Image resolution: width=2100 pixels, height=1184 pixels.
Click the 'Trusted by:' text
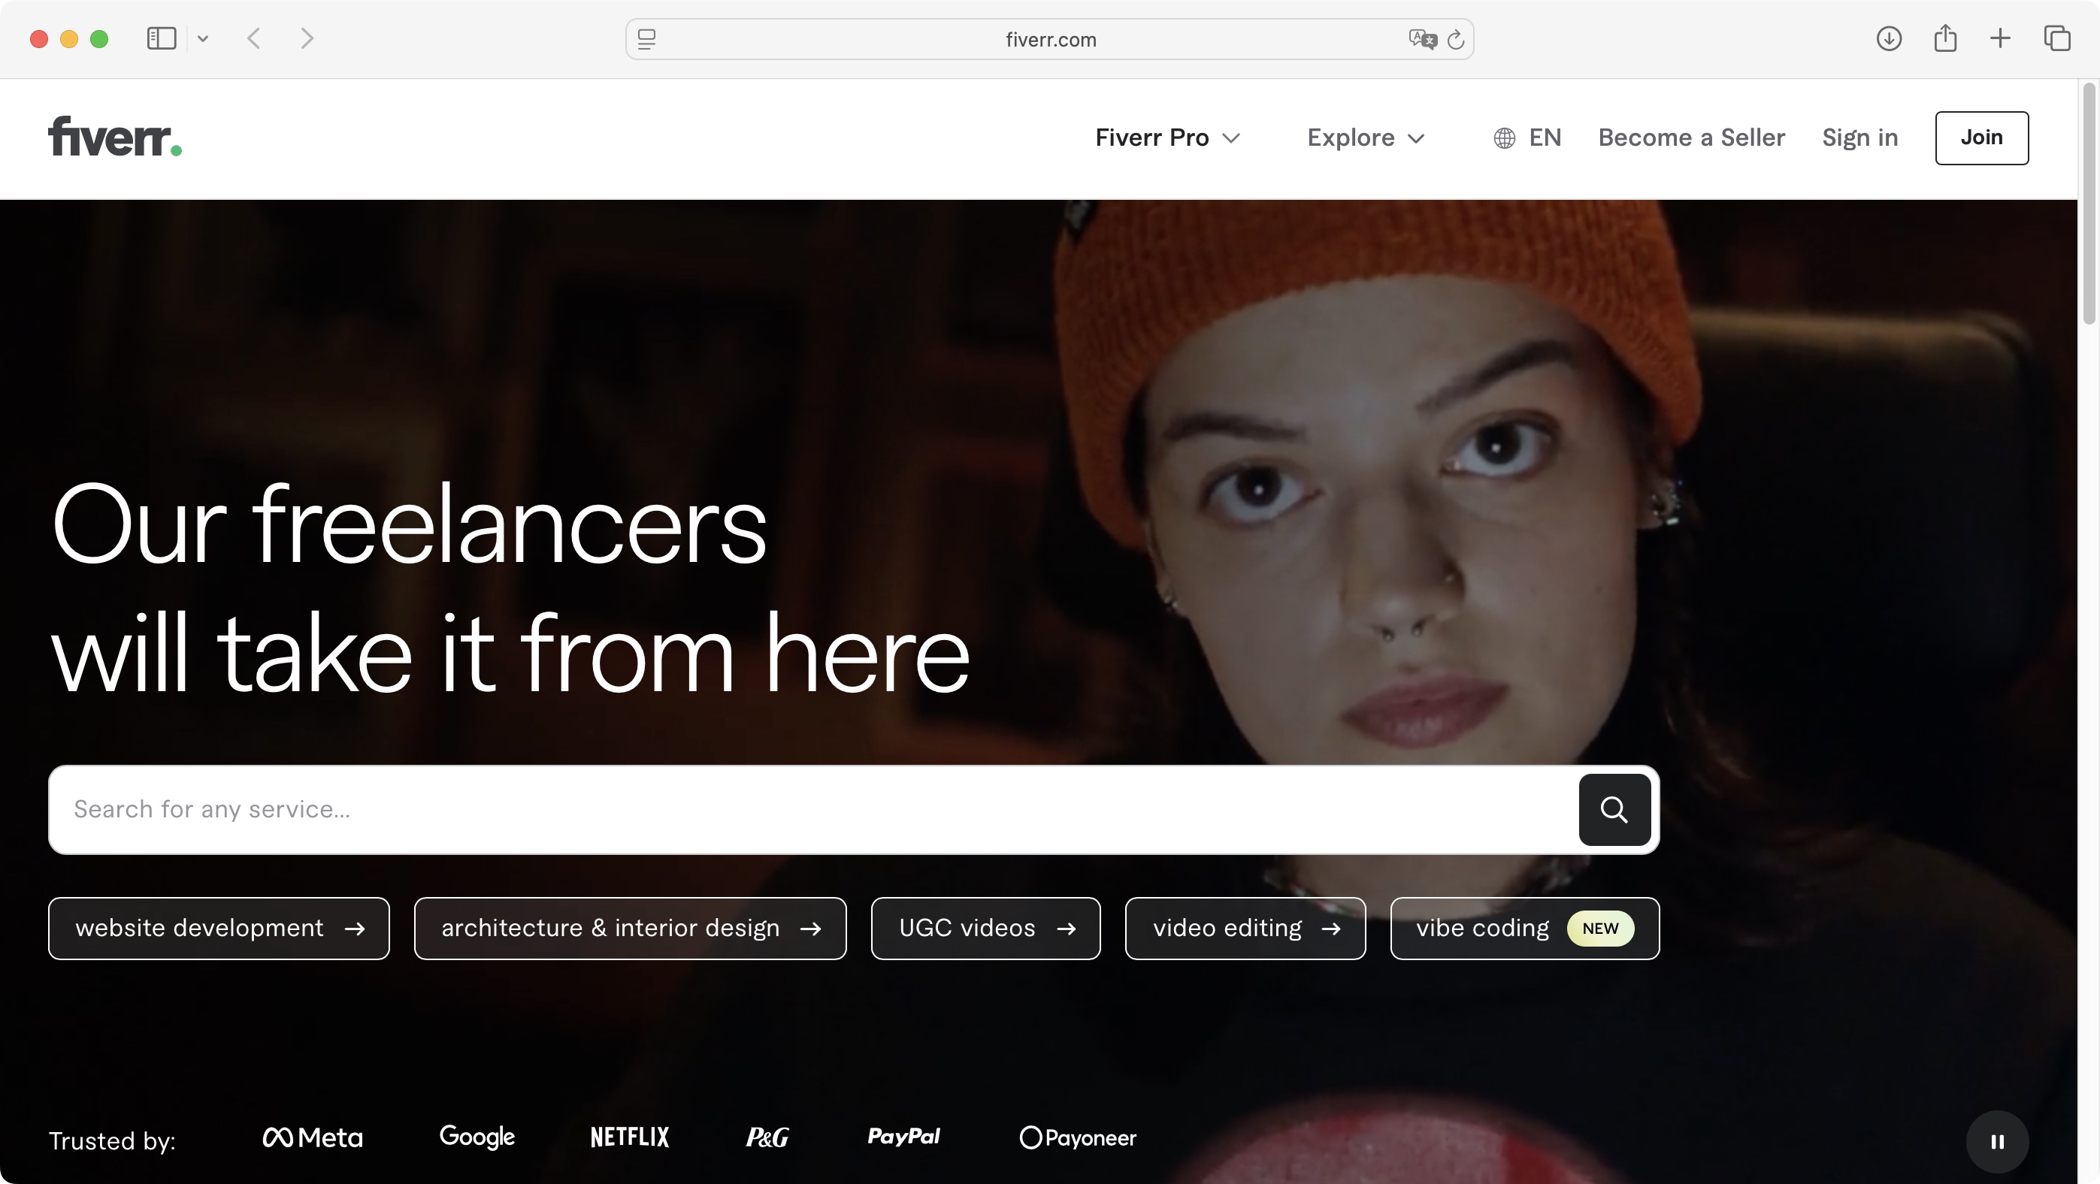[x=112, y=1141]
